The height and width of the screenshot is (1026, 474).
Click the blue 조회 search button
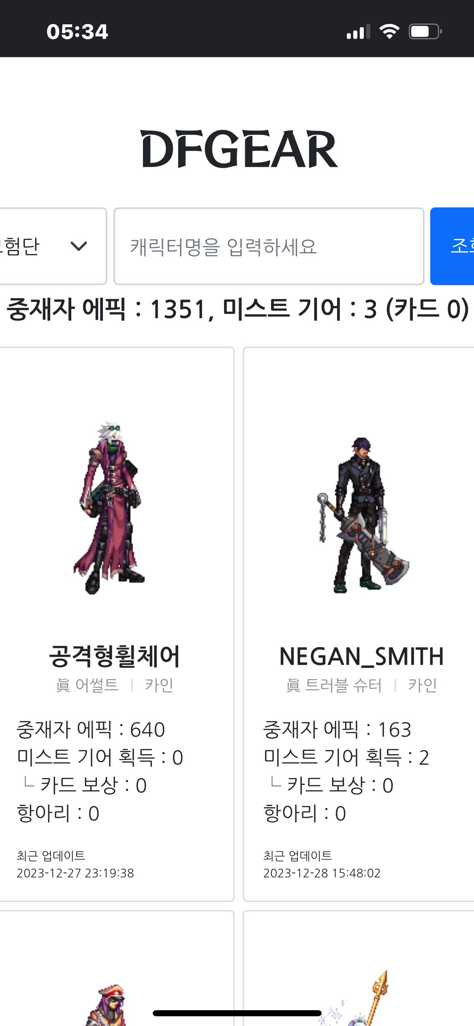[x=452, y=246]
